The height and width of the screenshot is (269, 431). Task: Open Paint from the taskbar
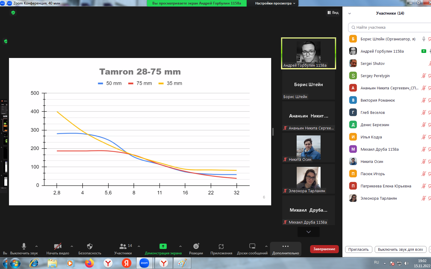pyautogui.click(x=182, y=263)
